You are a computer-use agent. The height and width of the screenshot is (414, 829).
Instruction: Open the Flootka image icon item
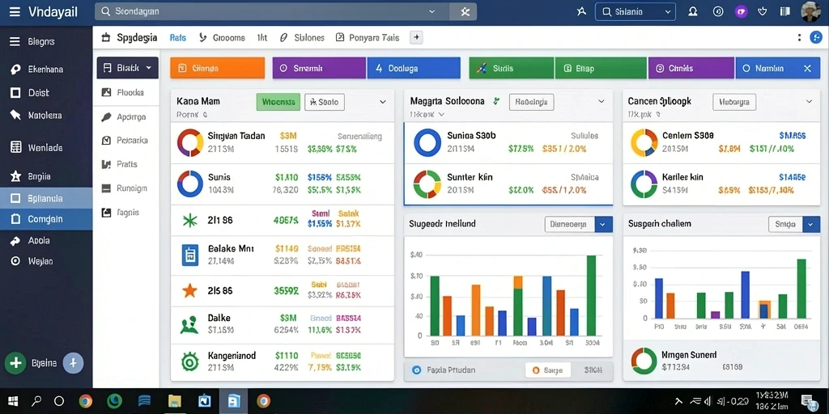pyautogui.click(x=106, y=92)
